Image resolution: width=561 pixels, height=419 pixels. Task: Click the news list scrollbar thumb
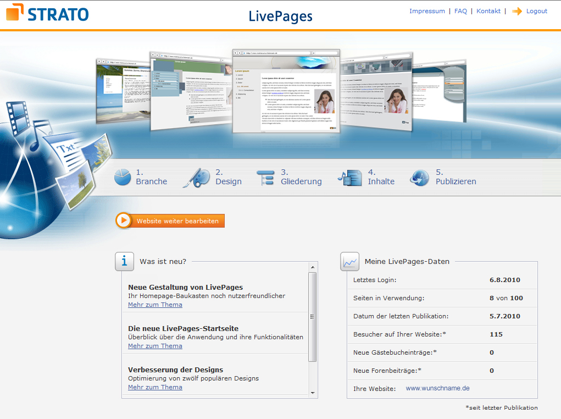coord(312,317)
